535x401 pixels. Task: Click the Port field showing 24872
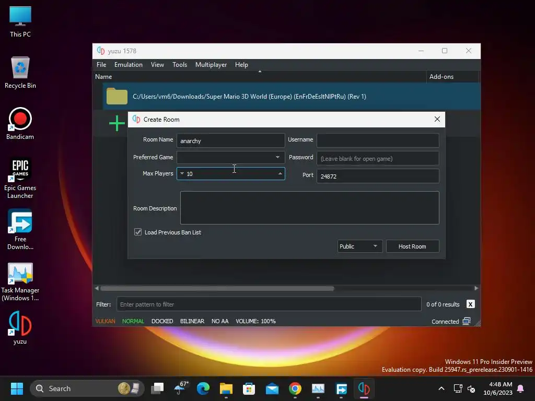tap(378, 176)
